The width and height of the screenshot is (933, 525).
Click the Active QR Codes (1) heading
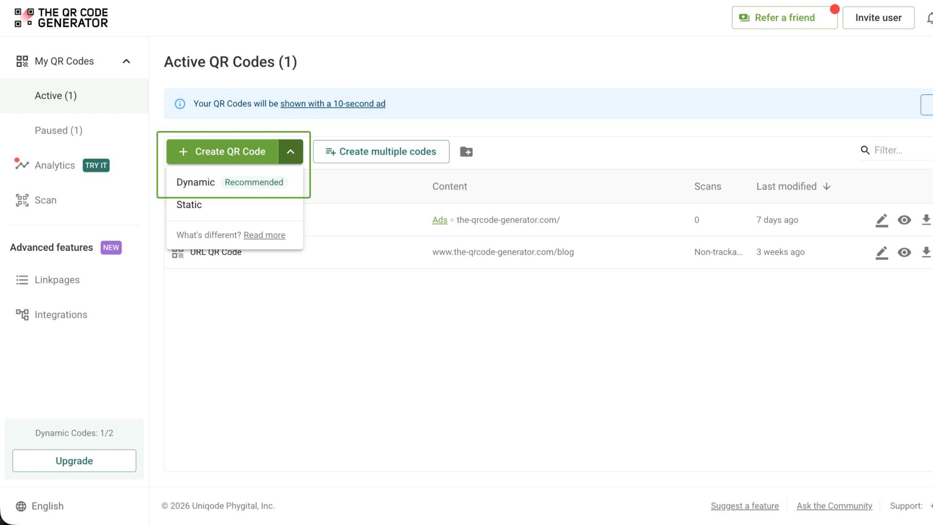click(x=230, y=62)
